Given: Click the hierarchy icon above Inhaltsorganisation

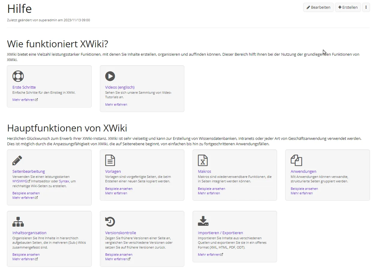Looking at the screenshot, I should coord(18,222).
